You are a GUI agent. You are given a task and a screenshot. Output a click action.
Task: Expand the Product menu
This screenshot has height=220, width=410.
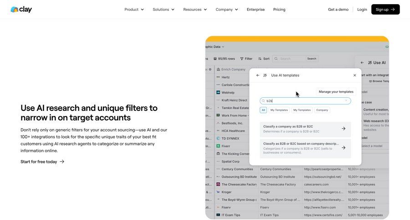click(134, 10)
